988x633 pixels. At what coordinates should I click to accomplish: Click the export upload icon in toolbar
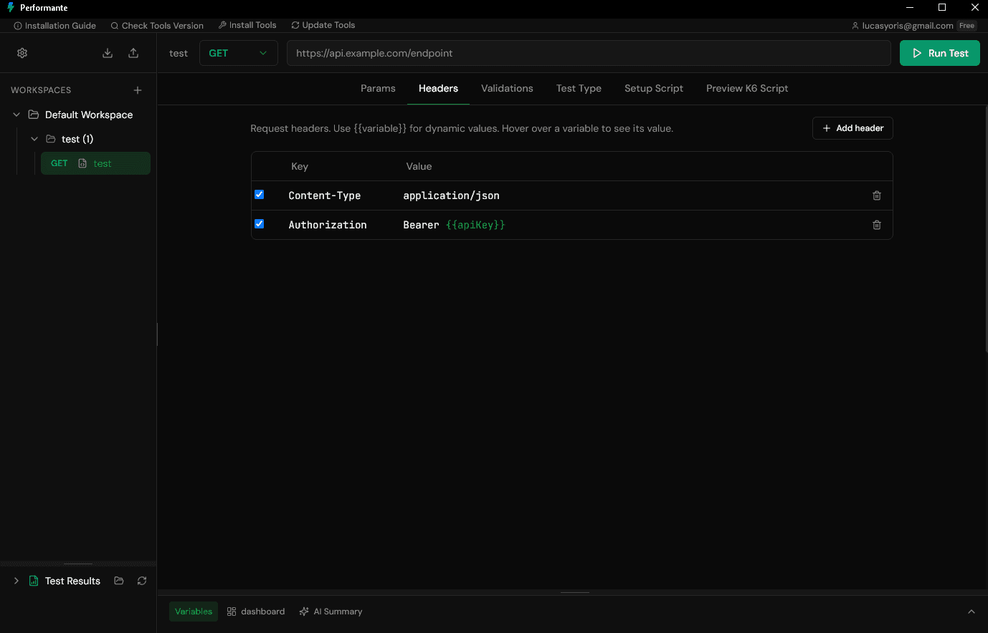(x=133, y=52)
